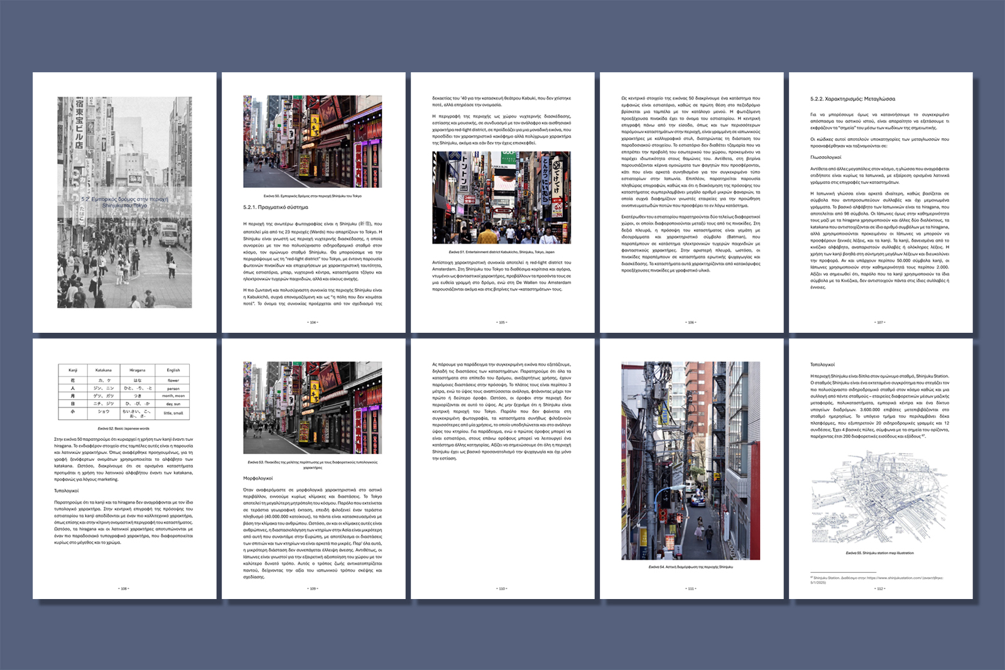Click the Shinjuku street photo on page 104
Screen dimensions: 1005x670
tap(312, 141)
